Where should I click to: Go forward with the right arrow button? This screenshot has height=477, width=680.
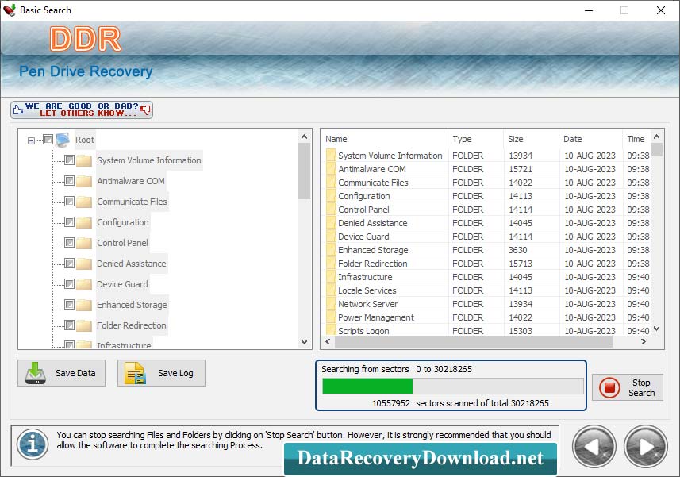(646, 447)
